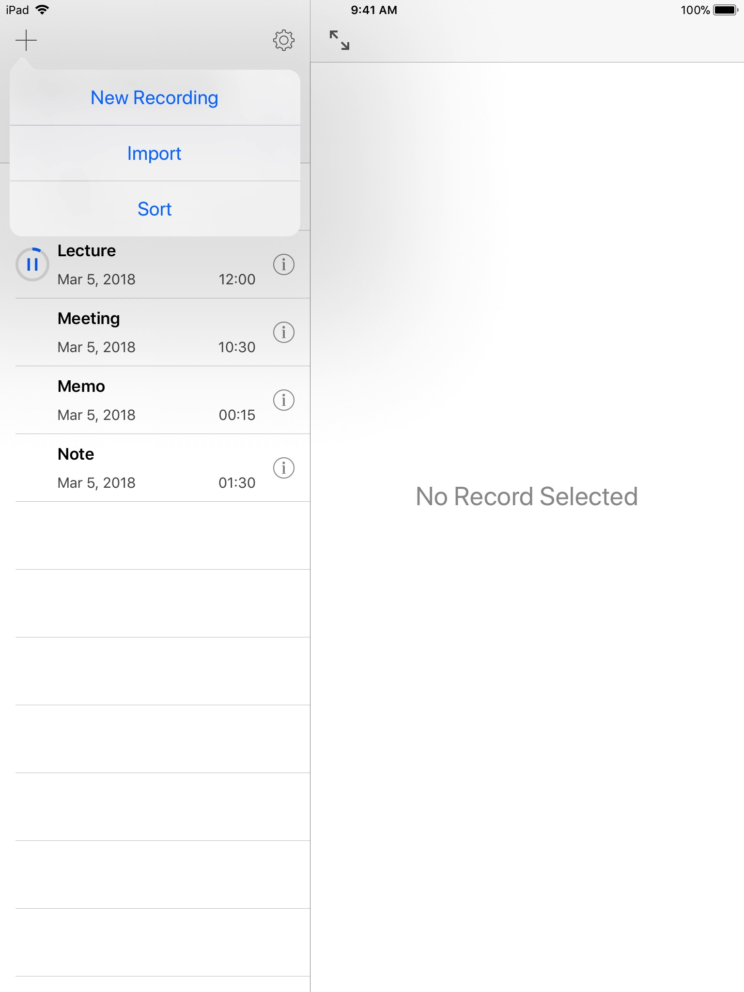Viewport: 744px width, 992px height.
Task: Click Mar 5, 2018 date under Memo
Action: (96, 415)
